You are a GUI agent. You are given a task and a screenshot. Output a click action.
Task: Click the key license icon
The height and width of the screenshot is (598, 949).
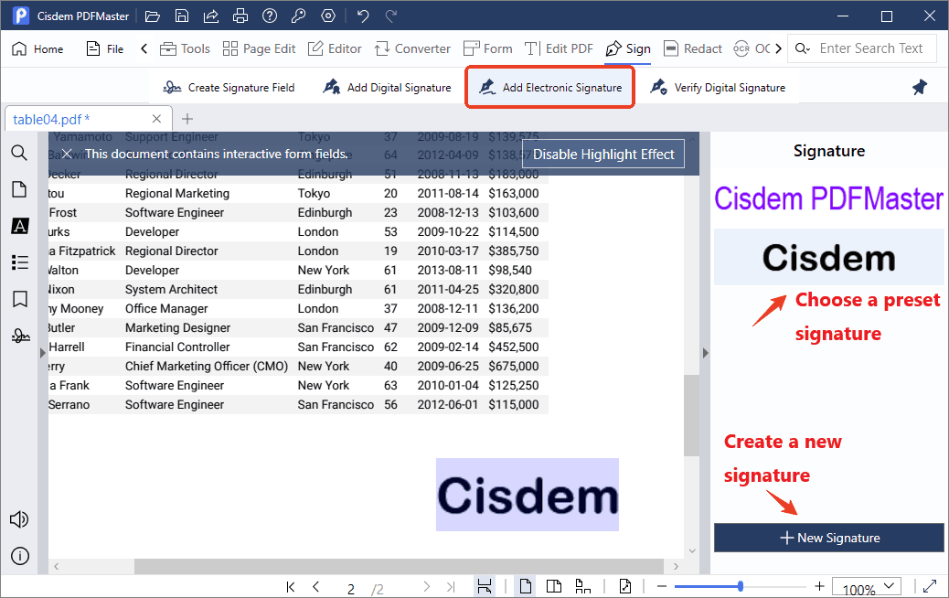298,16
